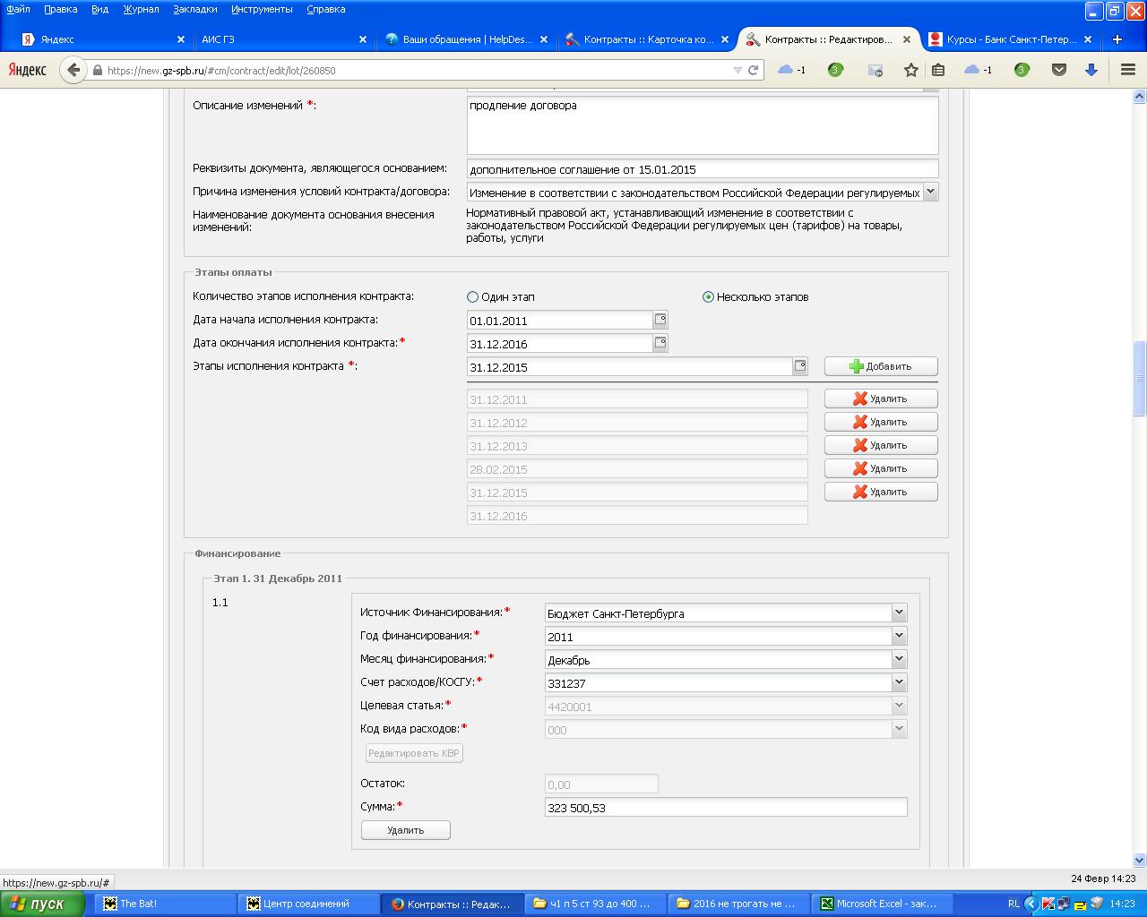The image size is (1147, 917).
Task: Open the Причина изменения условий контракта dropdown
Action: click(930, 192)
